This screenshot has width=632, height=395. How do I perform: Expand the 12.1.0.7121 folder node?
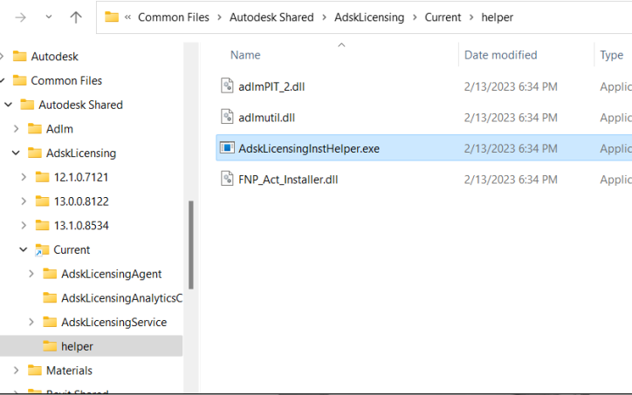pyautogui.click(x=24, y=177)
